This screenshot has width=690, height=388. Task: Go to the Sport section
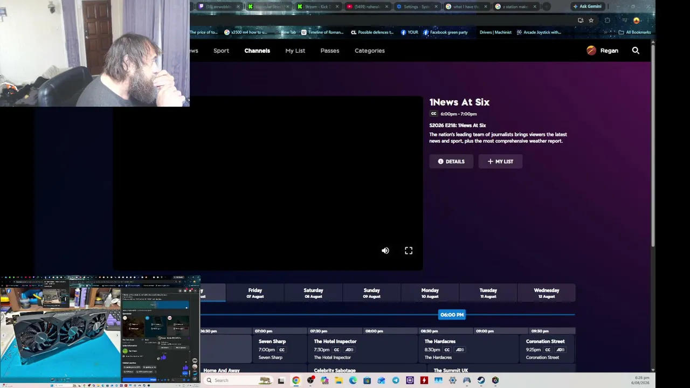pyautogui.click(x=221, y=51)
